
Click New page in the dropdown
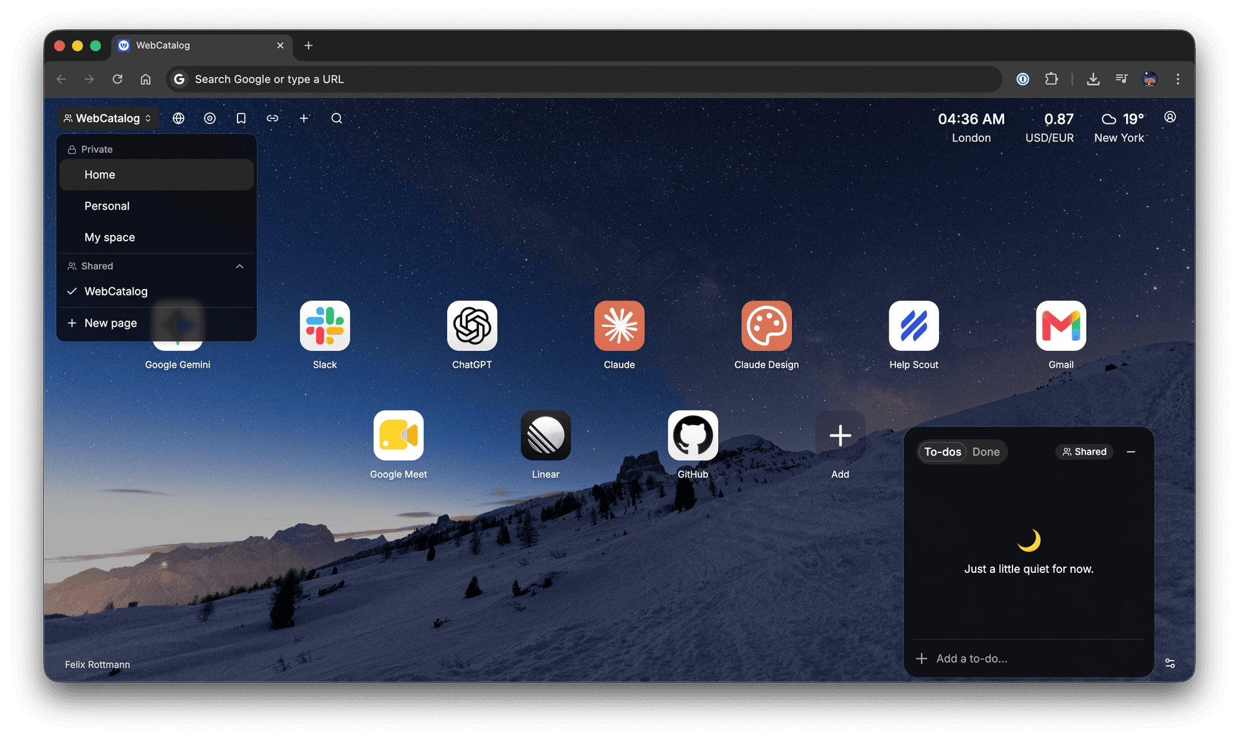click(156, 323)
